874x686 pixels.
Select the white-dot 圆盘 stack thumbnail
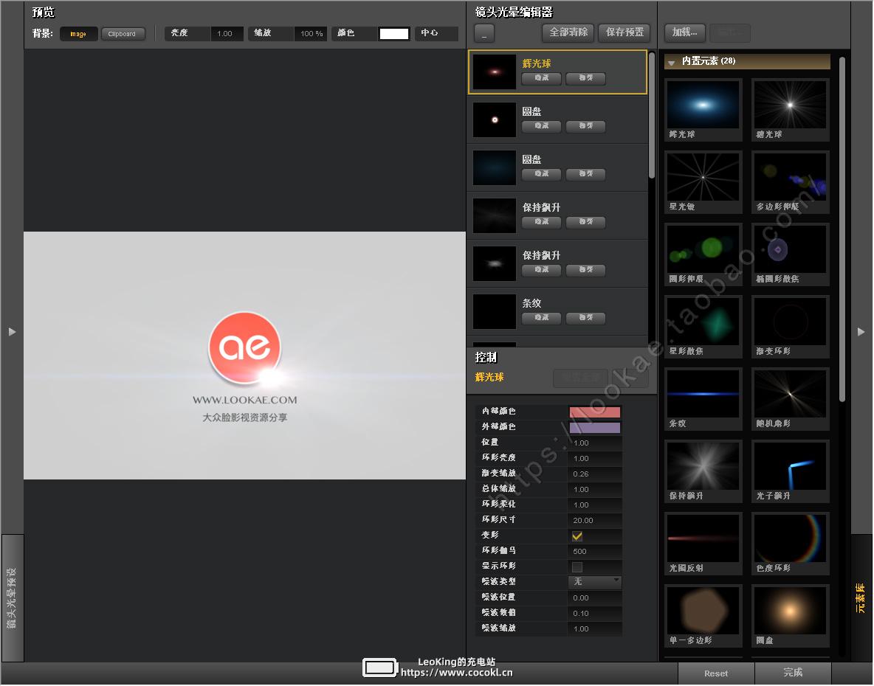[x=495, y=119]
